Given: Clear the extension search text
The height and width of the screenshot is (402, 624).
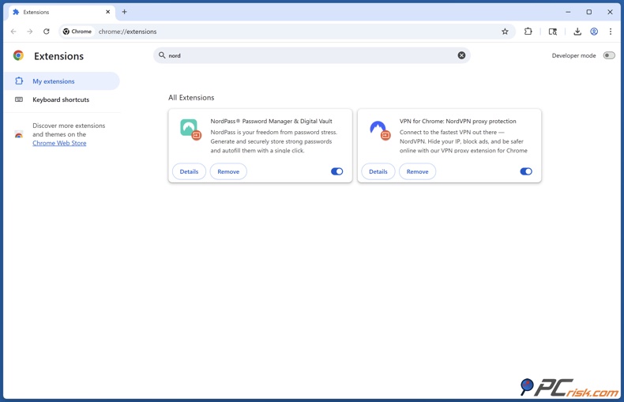Looking at the screenshot, I should pyautogui.click(x=461, y=55).
